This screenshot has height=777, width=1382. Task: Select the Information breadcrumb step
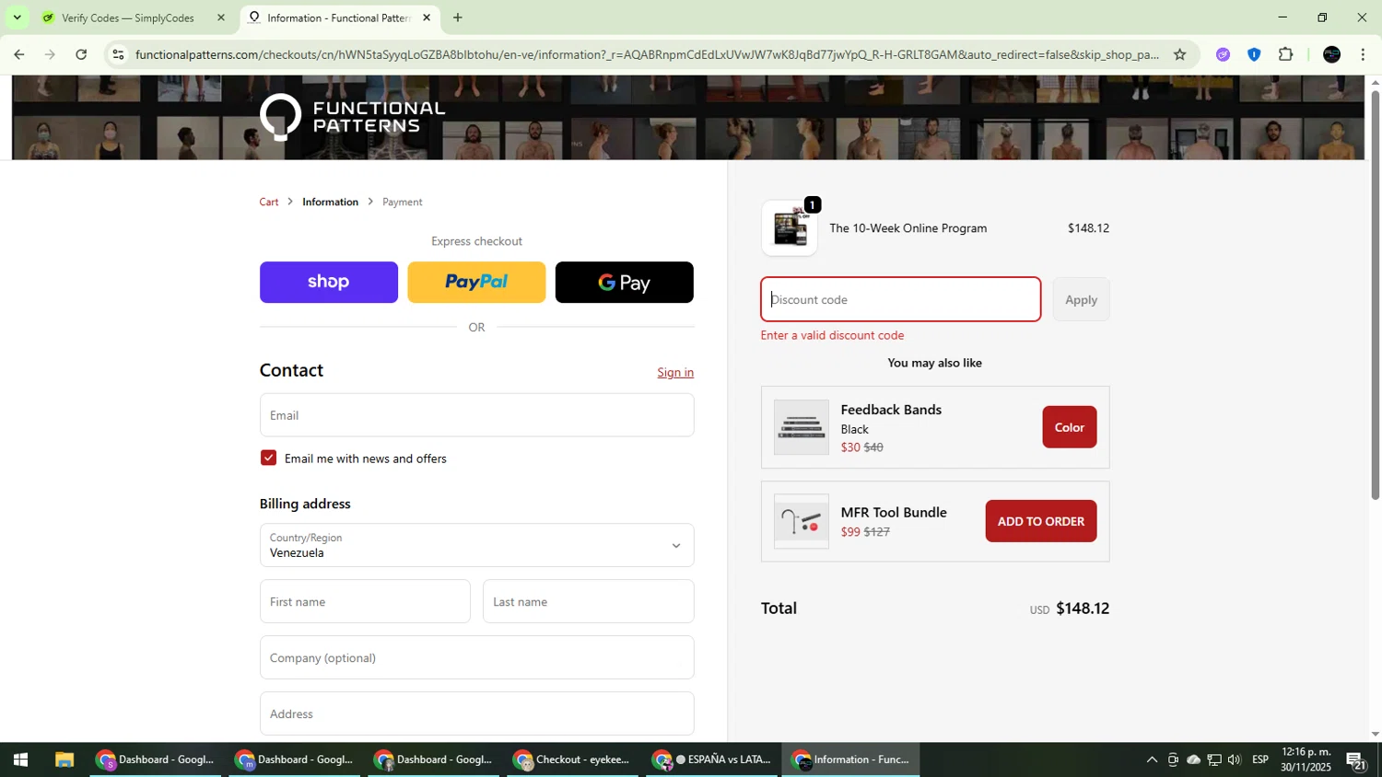tap(331, 202)
